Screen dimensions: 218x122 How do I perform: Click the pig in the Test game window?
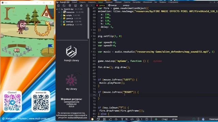pos(17,50)
